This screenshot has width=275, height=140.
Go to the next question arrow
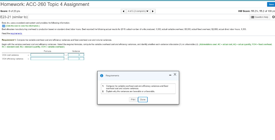(153, 11)
